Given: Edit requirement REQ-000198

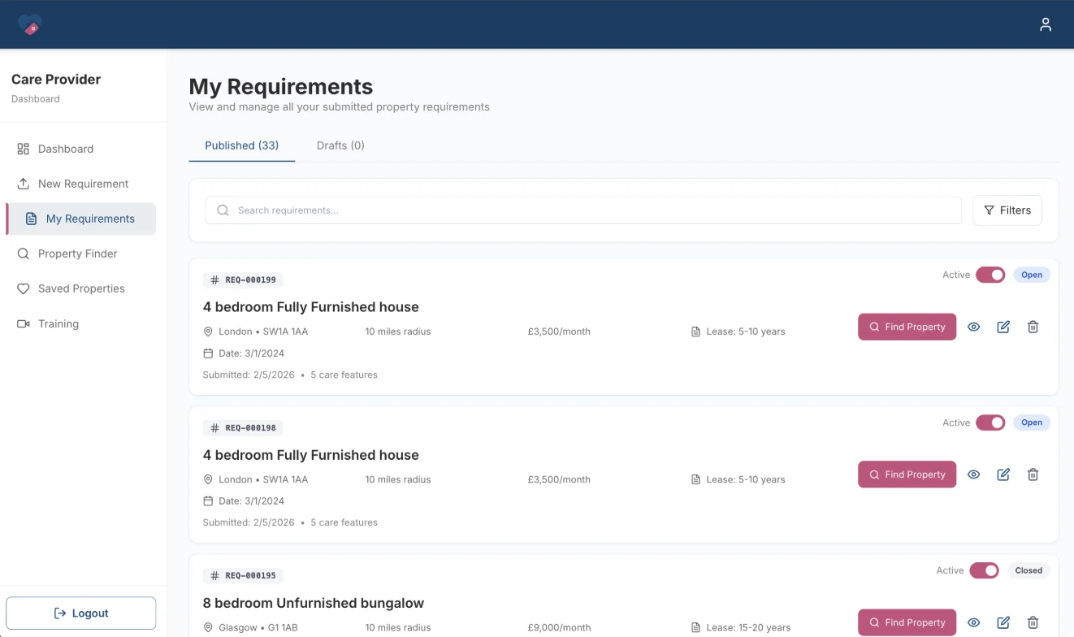Looking at the screenshot, I should coord(1003,474).
